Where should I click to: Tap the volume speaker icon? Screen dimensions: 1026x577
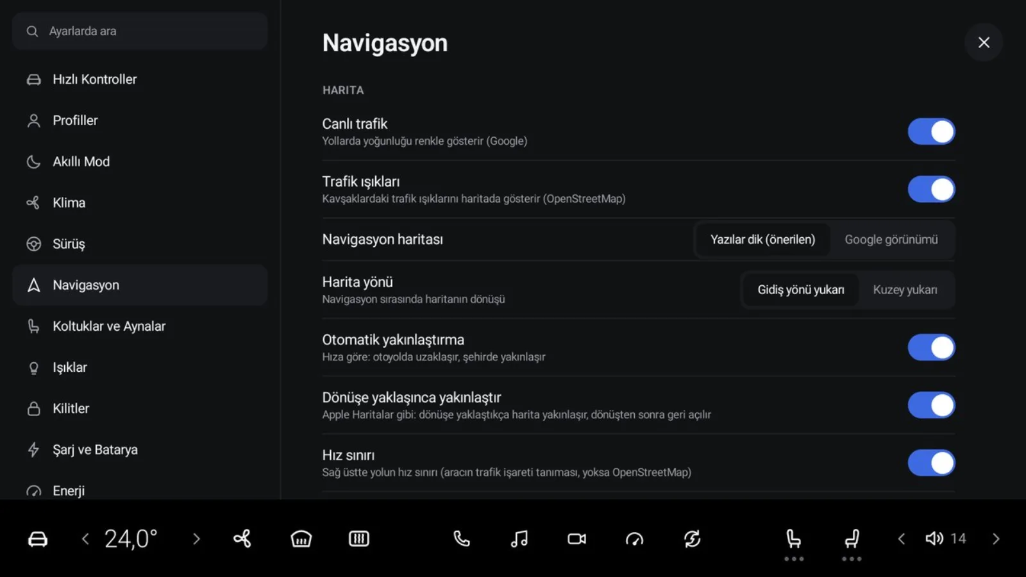[934, 539]
